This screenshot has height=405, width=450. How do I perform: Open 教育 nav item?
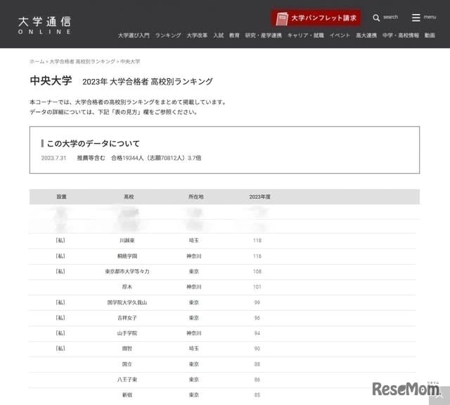pyautogui.click(x=234, y=35)
